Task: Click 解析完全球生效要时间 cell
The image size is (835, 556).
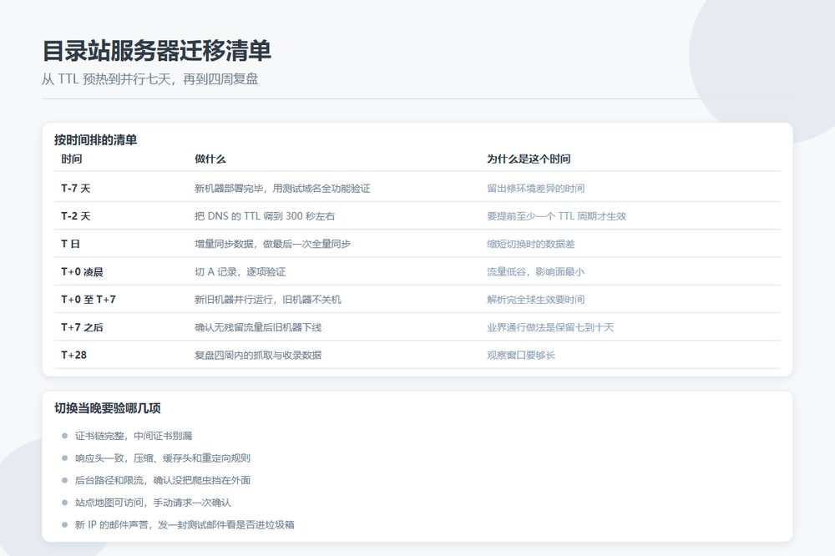Action: (535, 300)
